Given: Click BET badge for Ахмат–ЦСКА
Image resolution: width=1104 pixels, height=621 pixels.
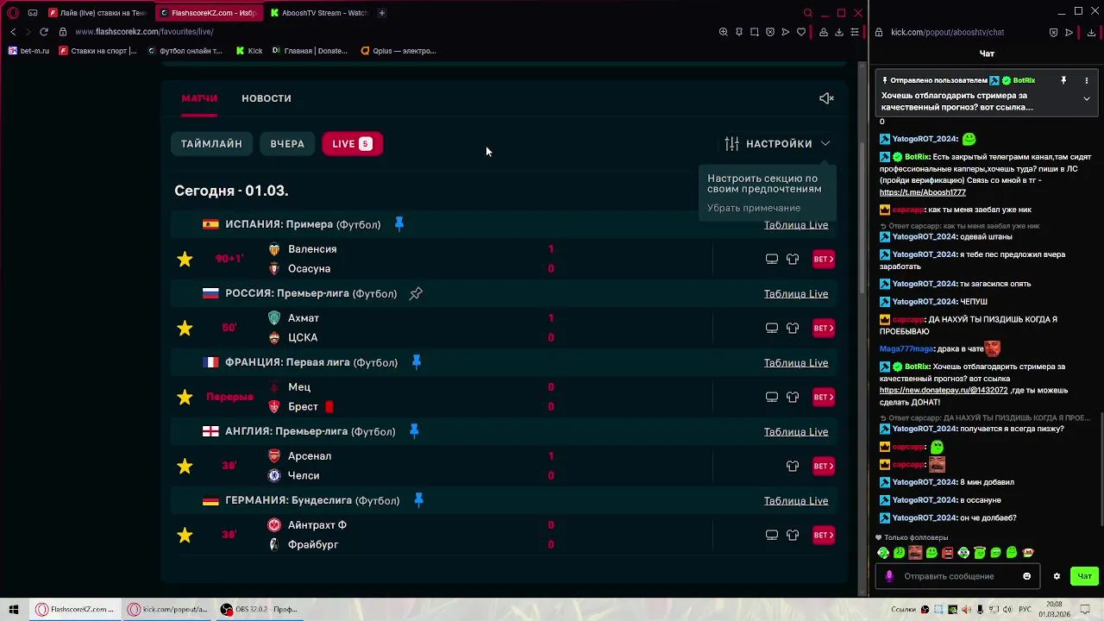Looking at the screenshot, I should [823, 328].
